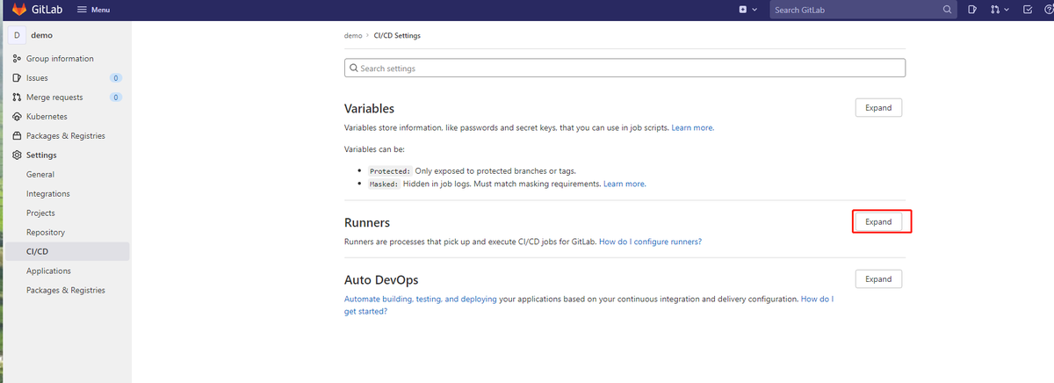Click the Protected code label
The image size is (1054, 383).
[390, 171]
